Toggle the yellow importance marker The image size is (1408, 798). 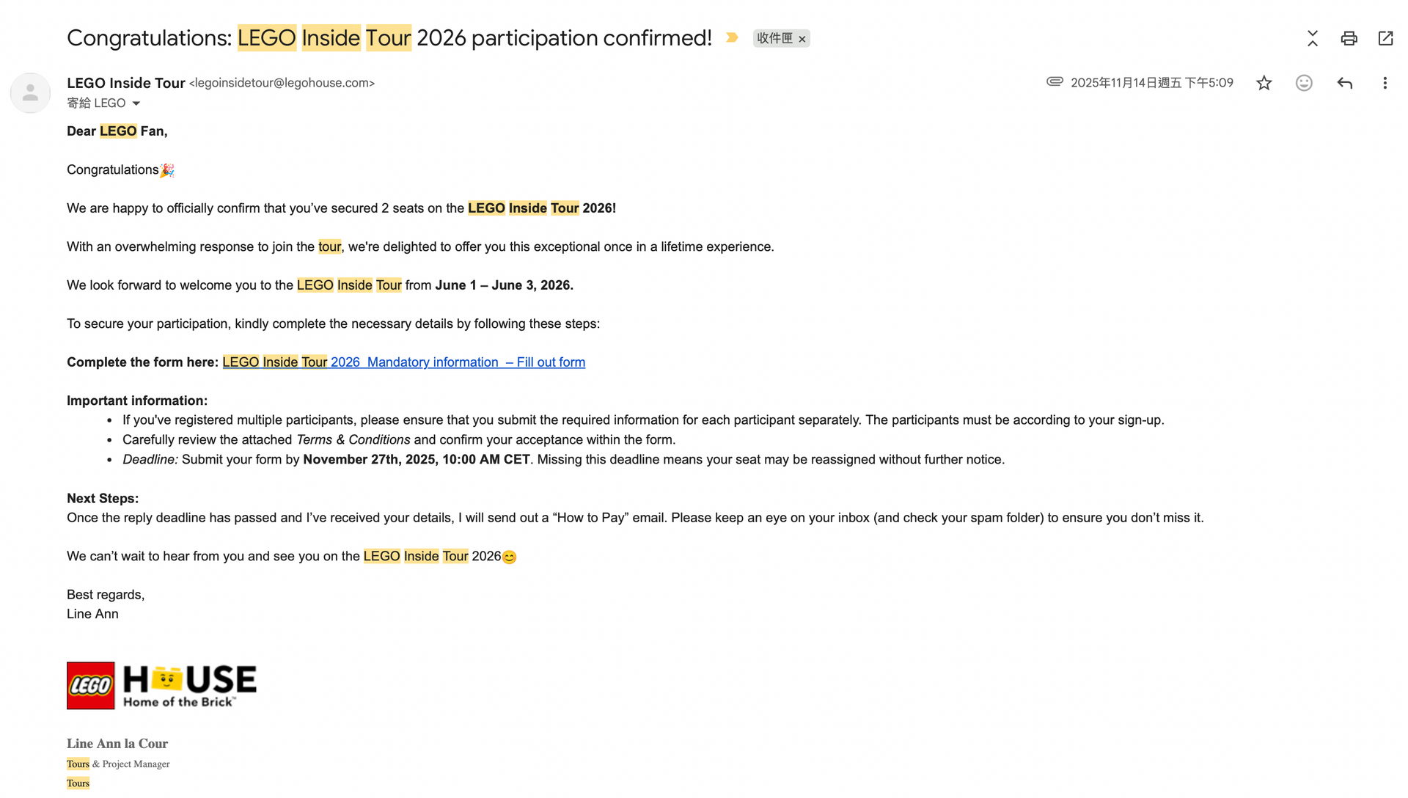click(x=732, y=37)
